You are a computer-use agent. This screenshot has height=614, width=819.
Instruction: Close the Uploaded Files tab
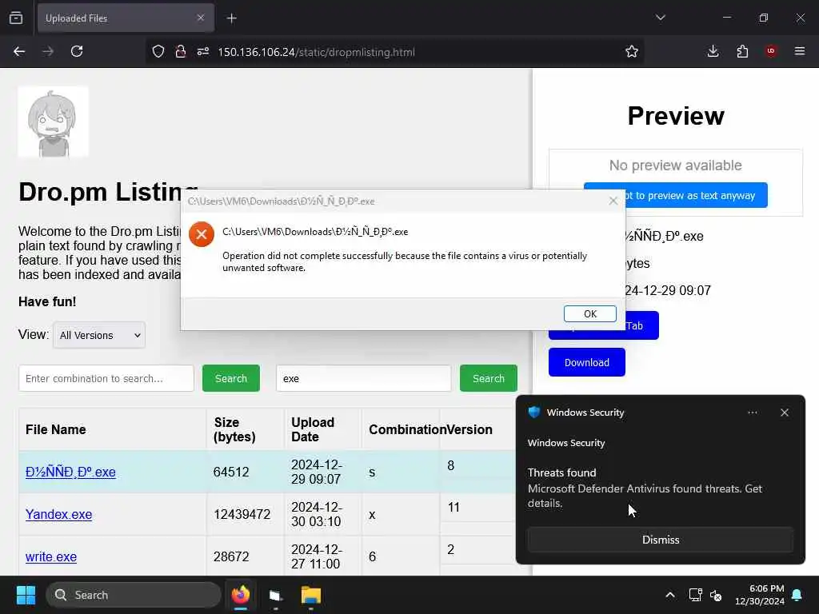[x=201, y=18]
